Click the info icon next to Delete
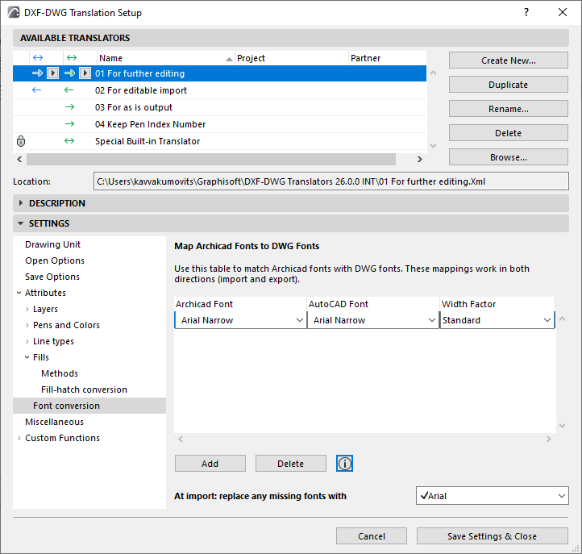This screenshot has width=582, height=554. point(345,464)
